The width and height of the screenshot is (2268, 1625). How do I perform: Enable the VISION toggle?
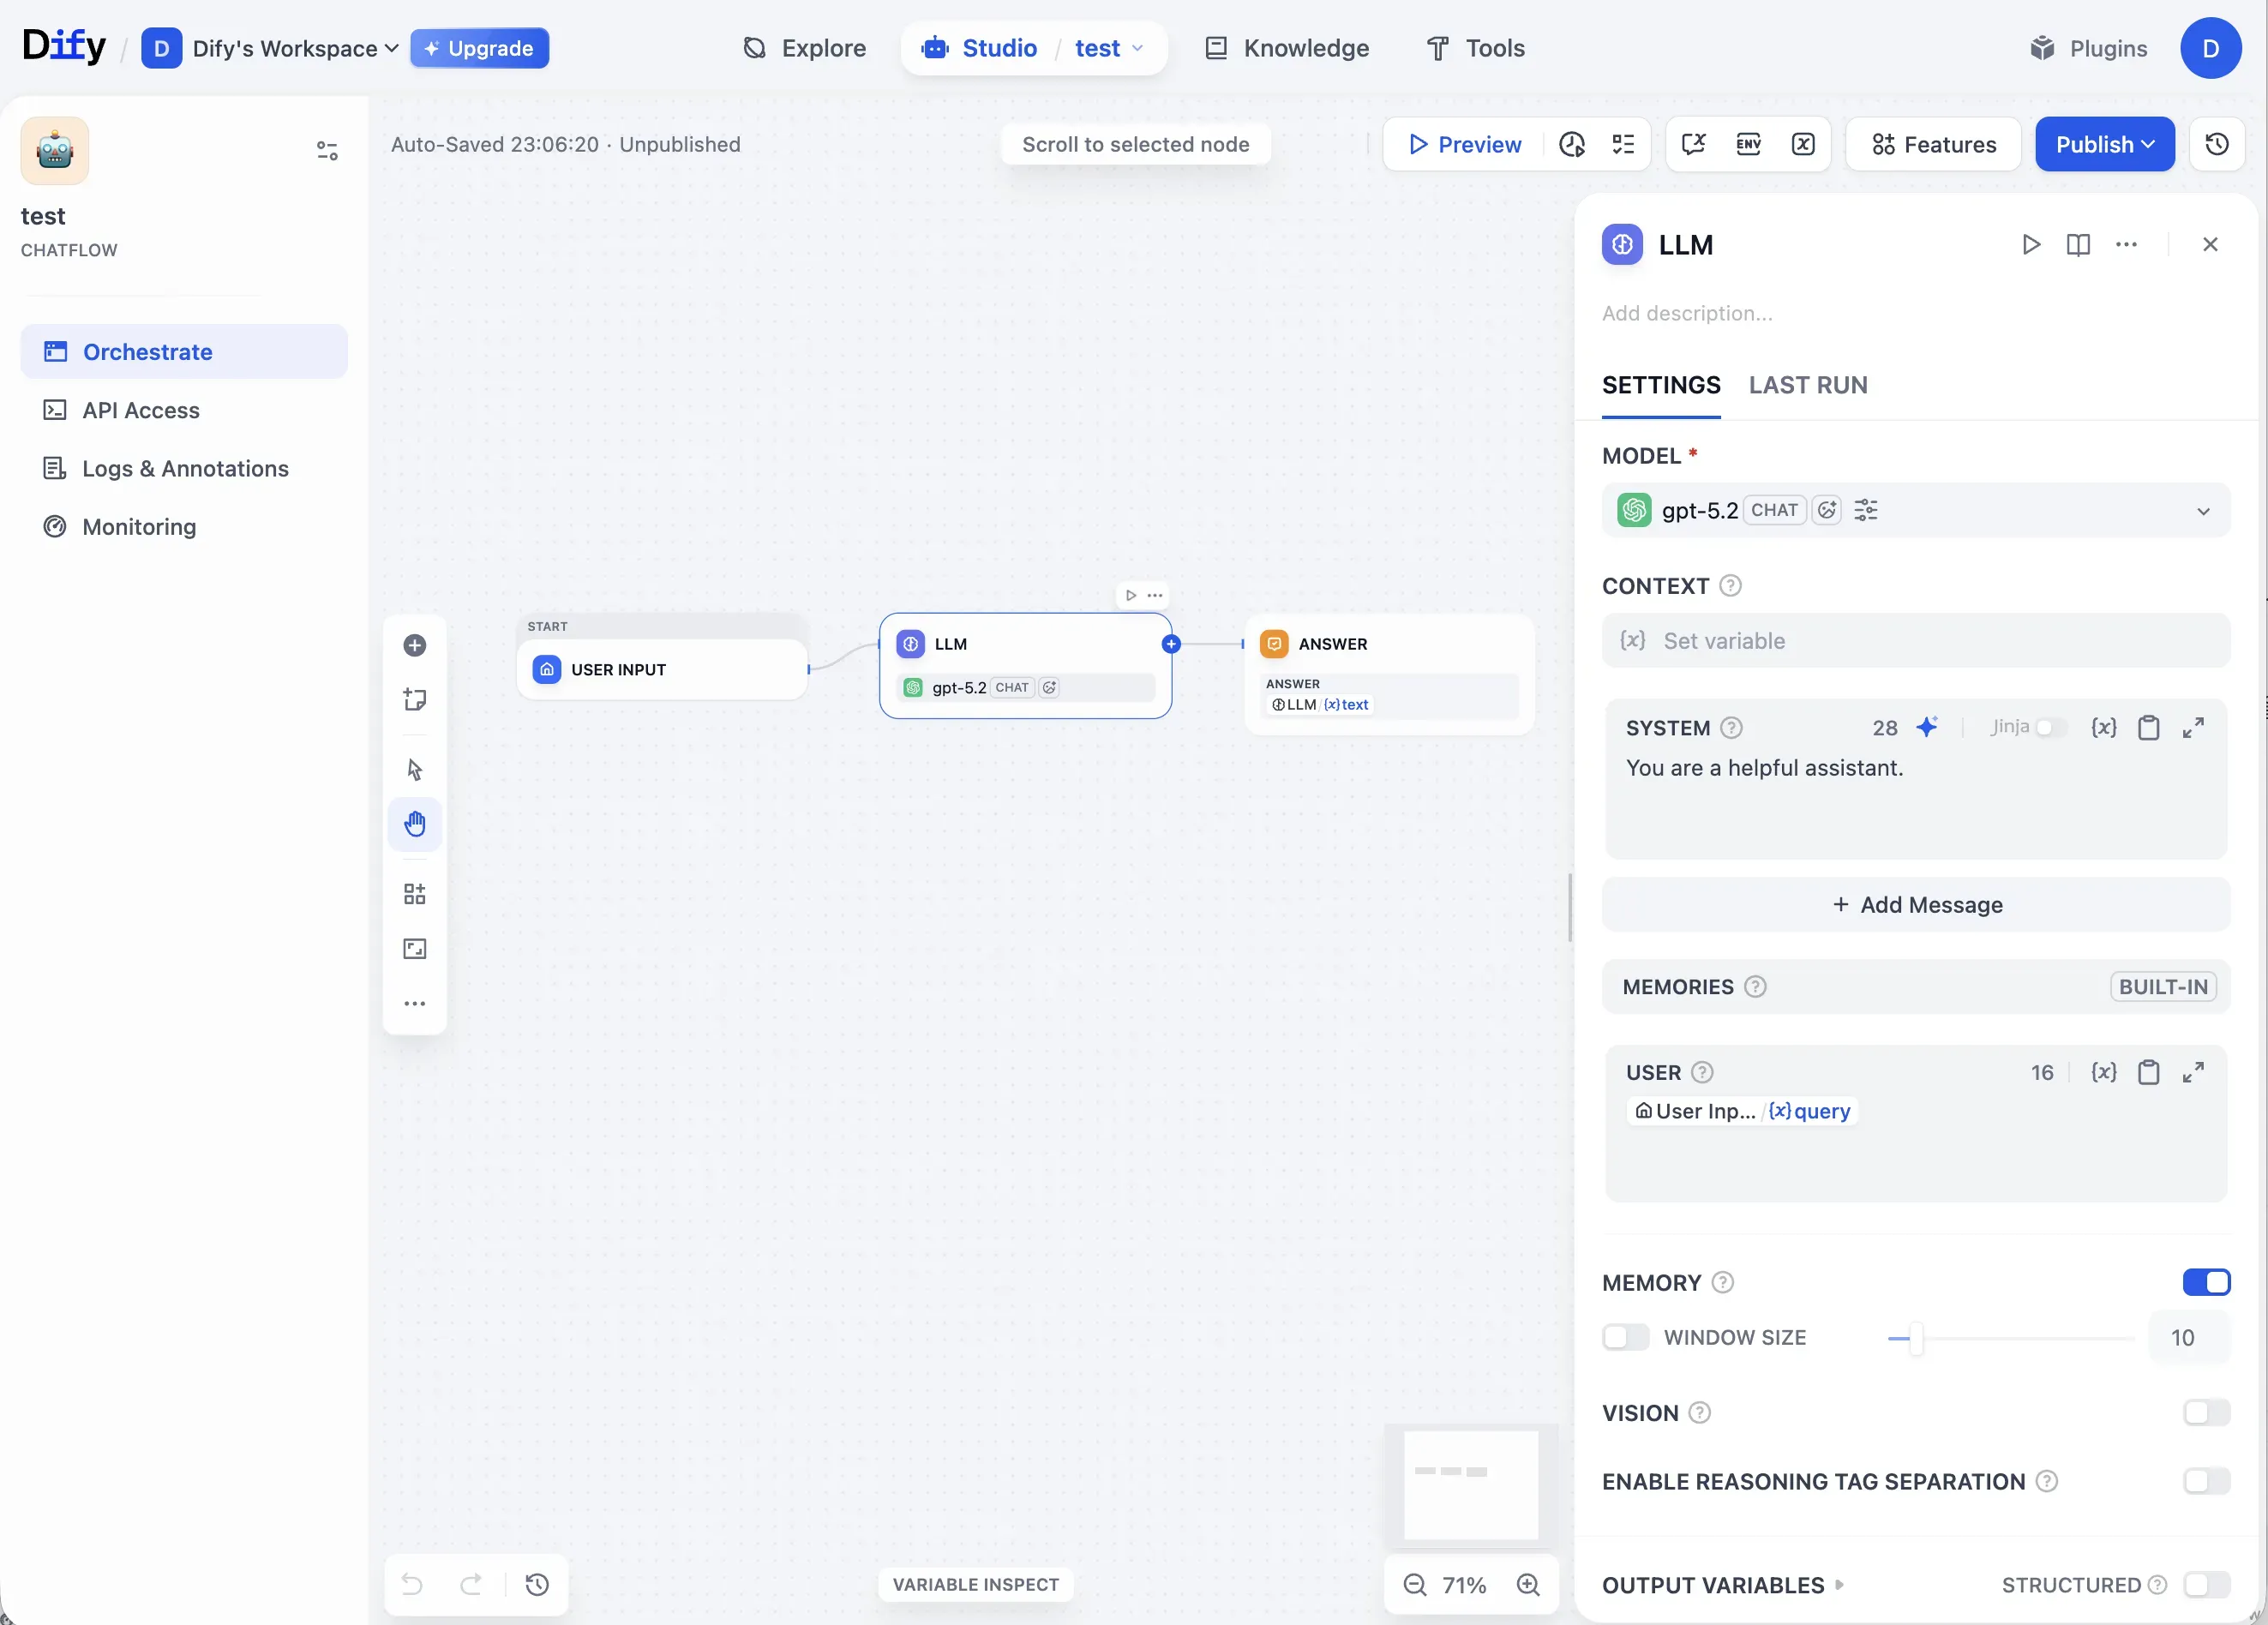(x=2206, y=1412)
